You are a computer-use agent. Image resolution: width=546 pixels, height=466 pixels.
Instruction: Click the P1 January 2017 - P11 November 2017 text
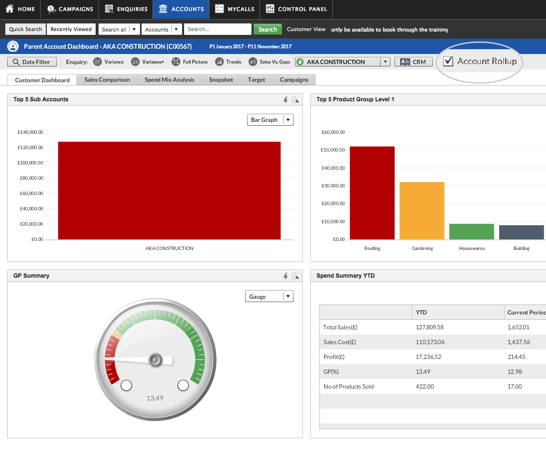click(x=251, y=46)
